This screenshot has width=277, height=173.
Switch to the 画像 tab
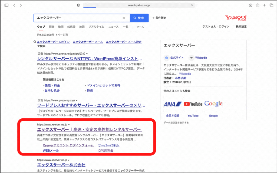click(x=52, y=27)
